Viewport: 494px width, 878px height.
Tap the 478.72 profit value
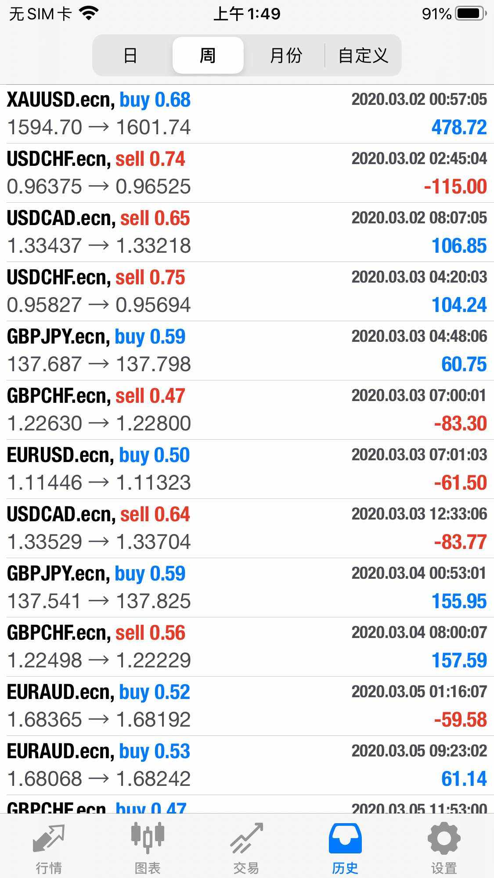(459, 128)
